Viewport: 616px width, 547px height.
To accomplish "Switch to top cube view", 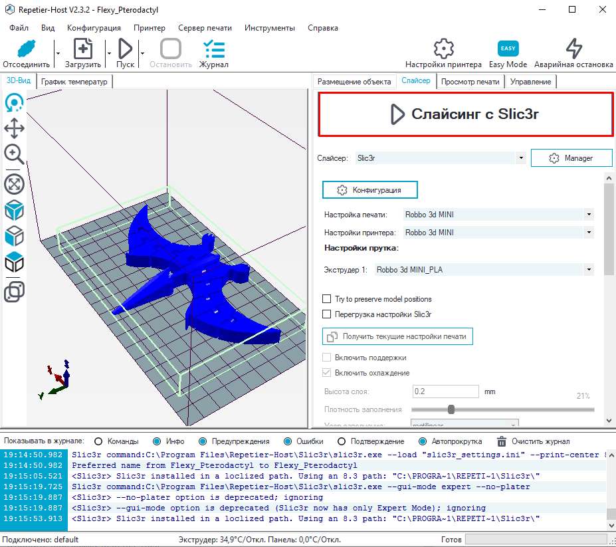I will tap(14, 262).
